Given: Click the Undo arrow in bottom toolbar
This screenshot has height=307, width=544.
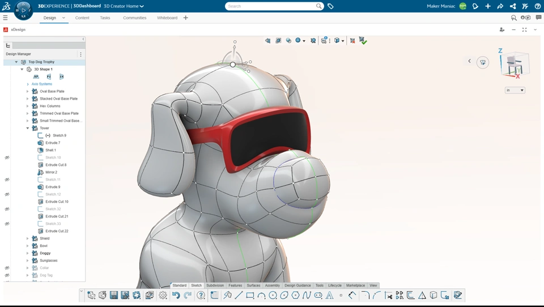Looking at the screenshot, I should pos(176,295).
